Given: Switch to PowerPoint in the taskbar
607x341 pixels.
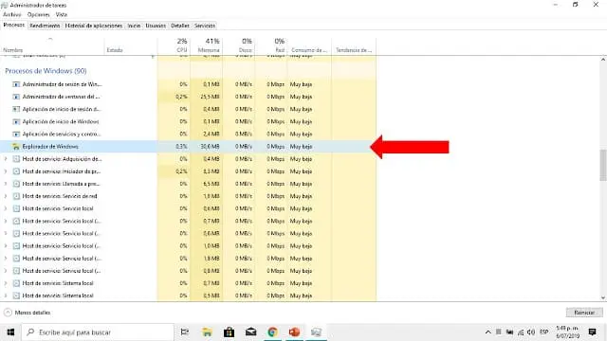Looking at the screenshot, I should [x=294, y=332].
